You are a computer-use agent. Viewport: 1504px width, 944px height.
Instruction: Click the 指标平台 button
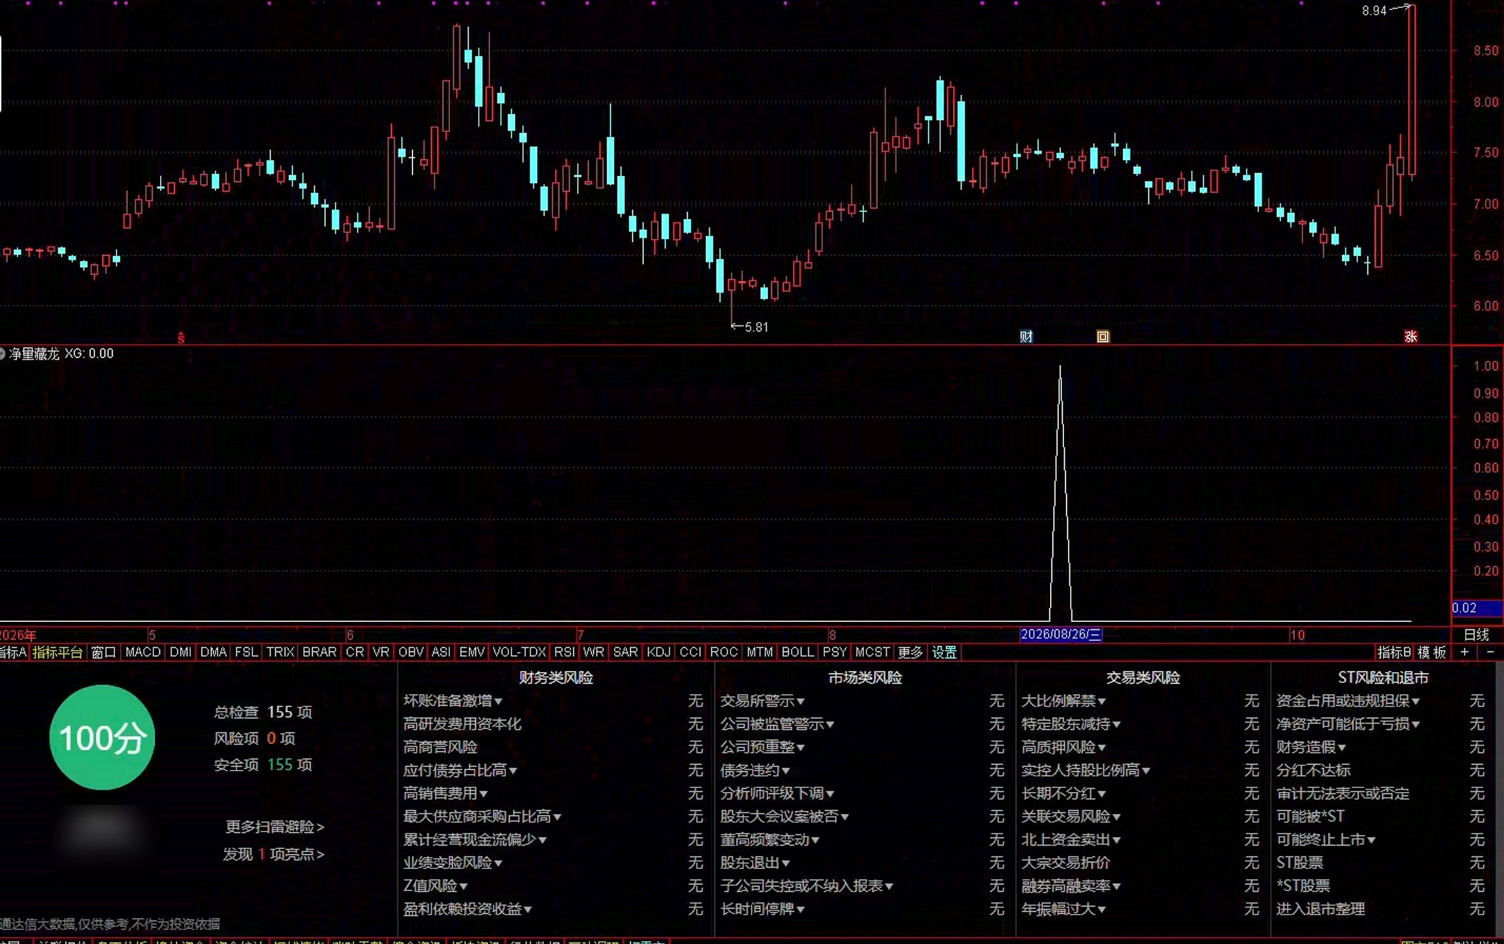pos(58,652)
